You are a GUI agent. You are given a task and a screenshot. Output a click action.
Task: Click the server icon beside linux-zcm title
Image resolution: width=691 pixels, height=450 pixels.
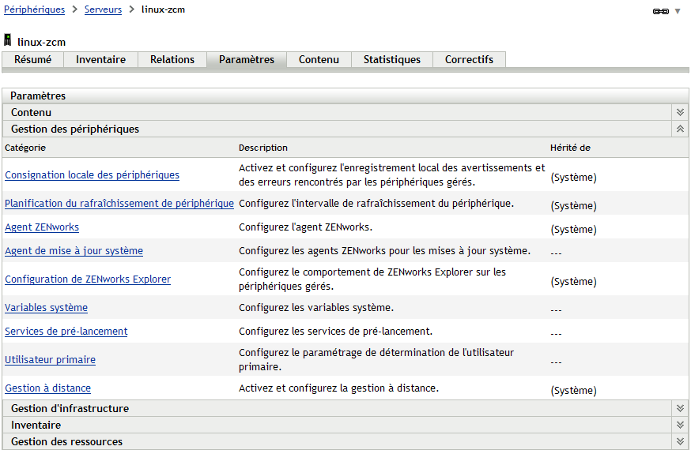click(8, 40)
